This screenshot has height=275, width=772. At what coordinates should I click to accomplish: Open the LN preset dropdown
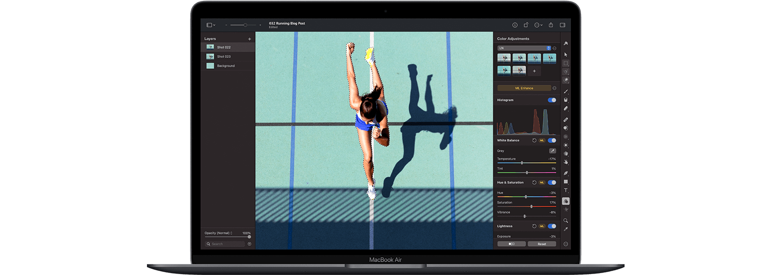coord(524,48)
